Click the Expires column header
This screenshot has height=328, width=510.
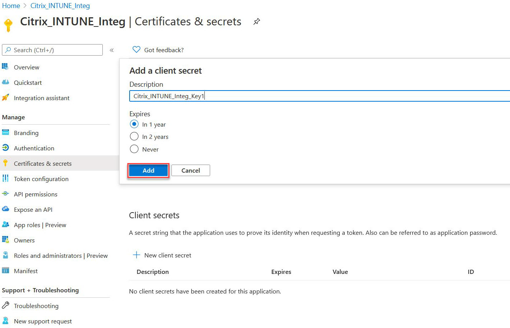281,272
